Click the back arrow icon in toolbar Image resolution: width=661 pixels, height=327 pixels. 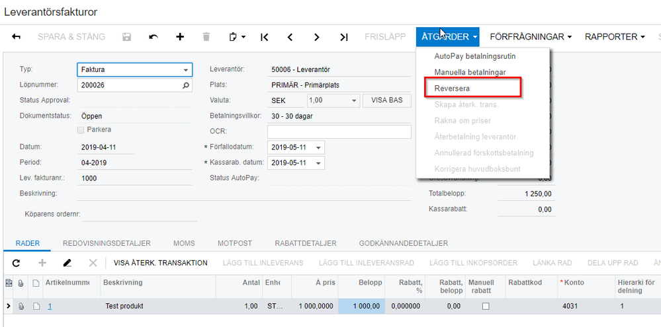pos(16,37)
